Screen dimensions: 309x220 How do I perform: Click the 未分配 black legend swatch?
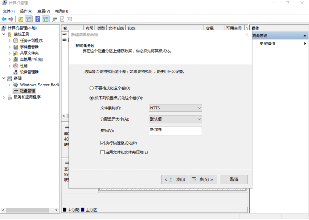(65, 210)
